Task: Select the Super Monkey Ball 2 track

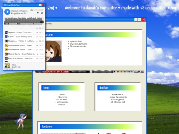Action: (24, 37)
